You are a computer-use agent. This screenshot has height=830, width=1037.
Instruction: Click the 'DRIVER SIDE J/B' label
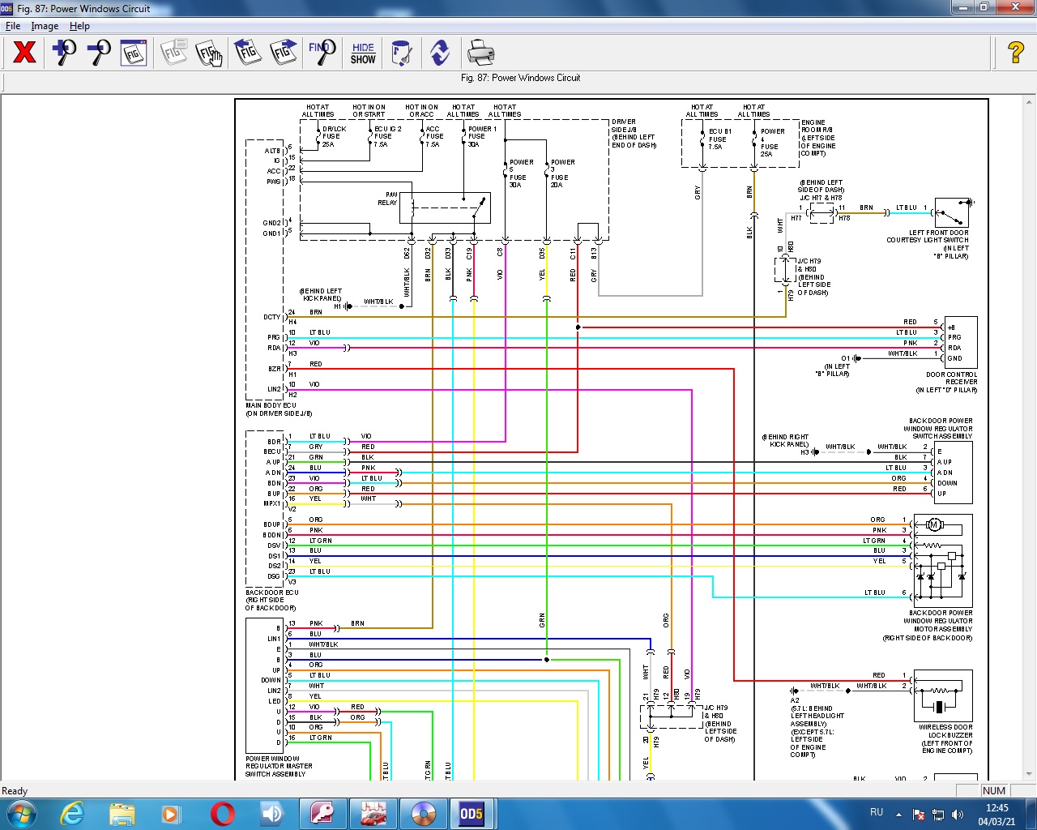[624, 126]
